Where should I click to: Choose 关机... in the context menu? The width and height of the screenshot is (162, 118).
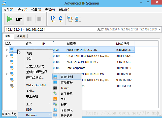pos(35,91)
